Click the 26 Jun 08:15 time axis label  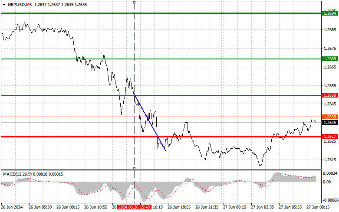point(68,207)
